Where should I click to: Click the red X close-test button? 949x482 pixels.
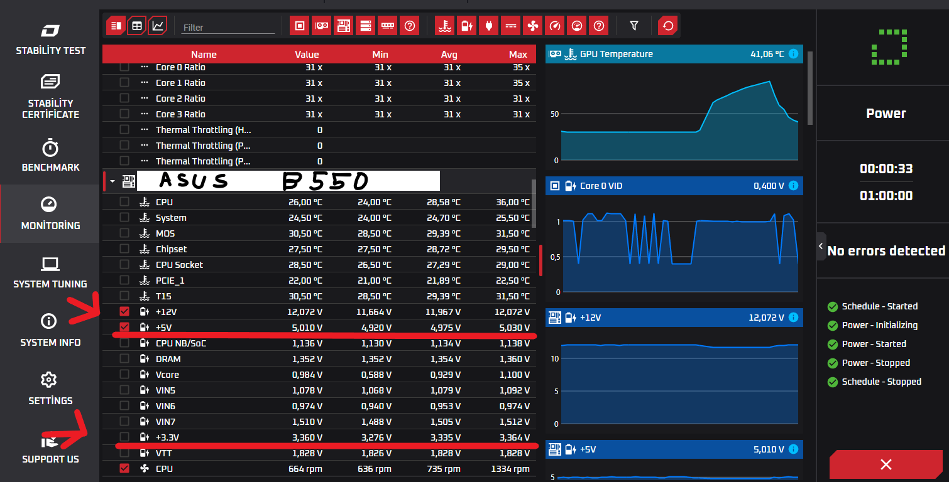point(886,464)
